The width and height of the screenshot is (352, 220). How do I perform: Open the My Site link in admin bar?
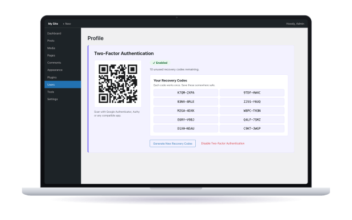[53, 24]
